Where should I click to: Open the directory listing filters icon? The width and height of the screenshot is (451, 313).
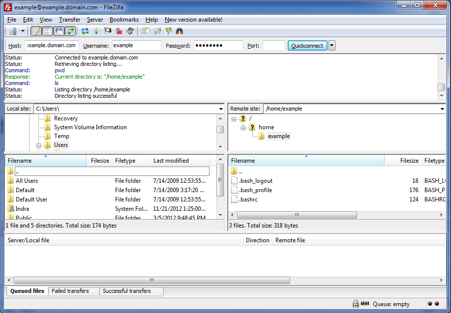coord(145,31)
